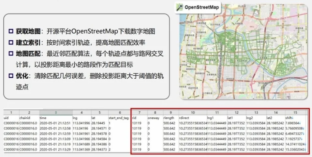Select highlighted column header 3
This screenshot has width=312, height=157.
56,113
